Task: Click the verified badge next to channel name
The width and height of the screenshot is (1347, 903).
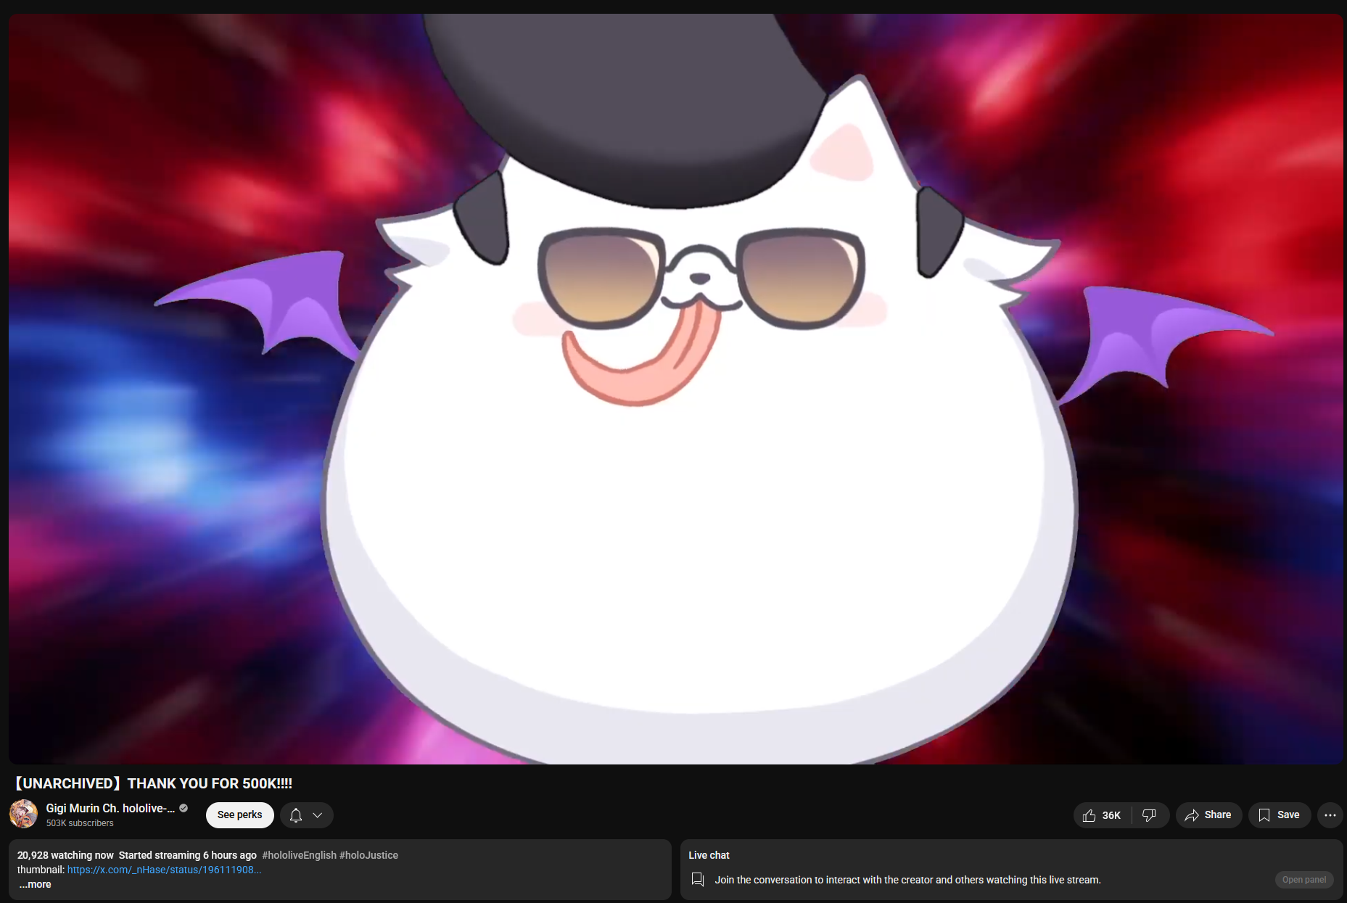Action: [184, 808]
